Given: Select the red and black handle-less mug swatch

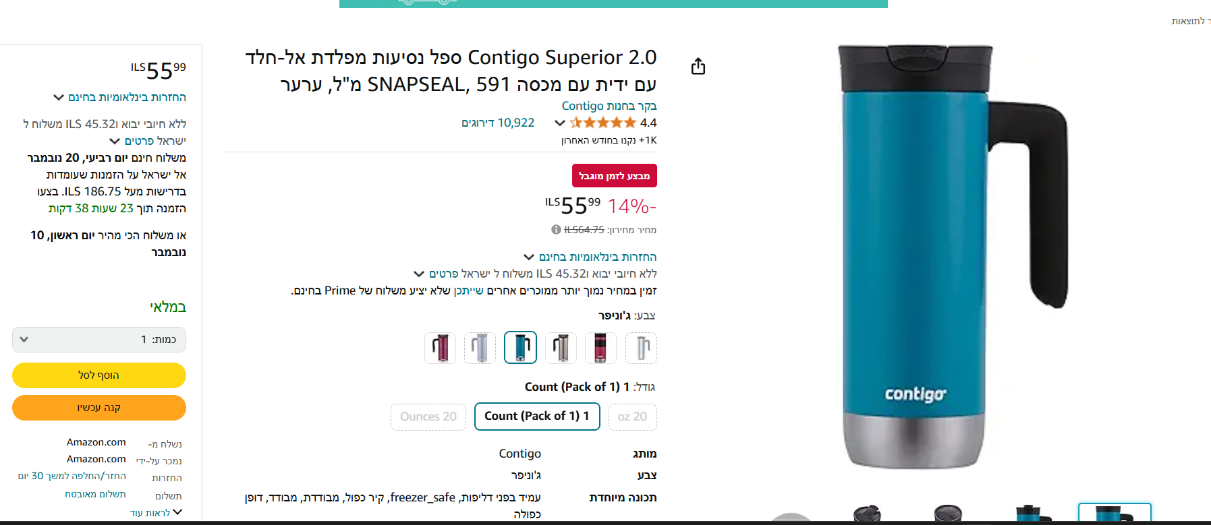Looking at the screenshot, I should pos(600,348).
